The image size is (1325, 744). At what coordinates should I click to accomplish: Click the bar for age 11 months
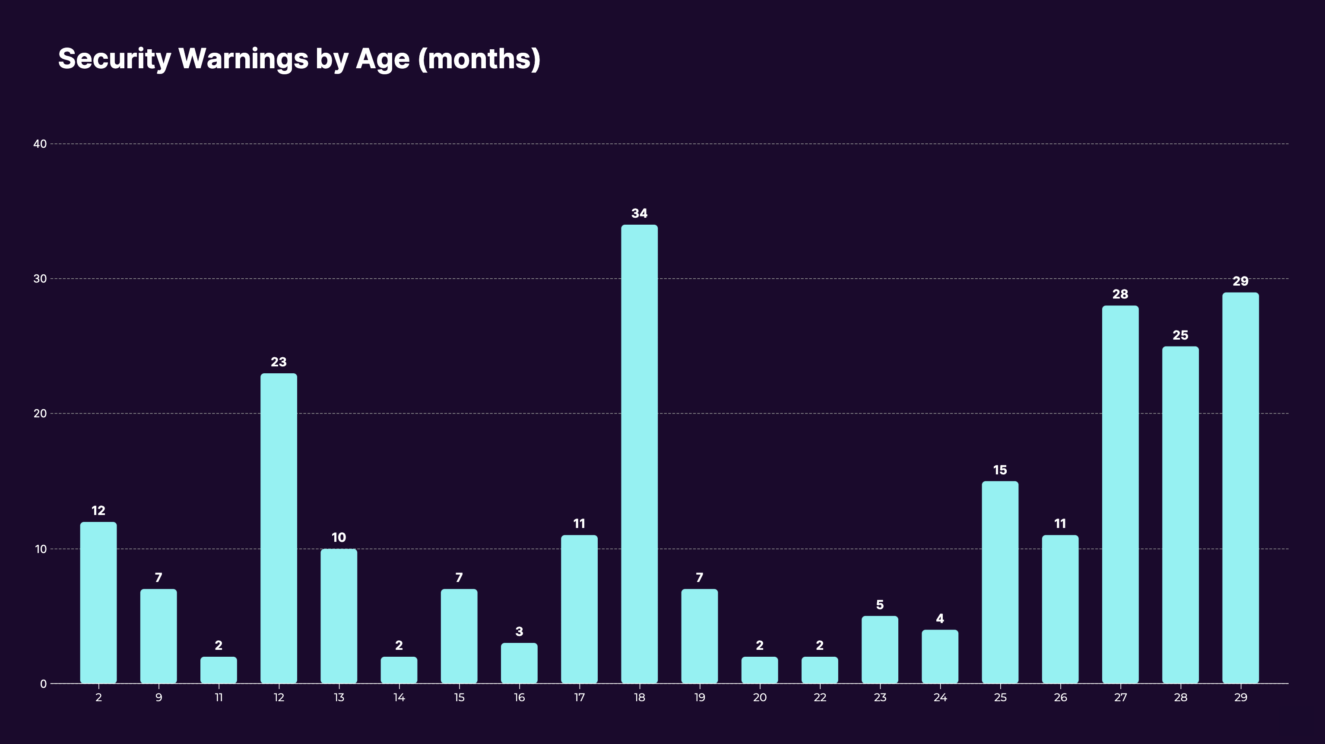point(219,670)
